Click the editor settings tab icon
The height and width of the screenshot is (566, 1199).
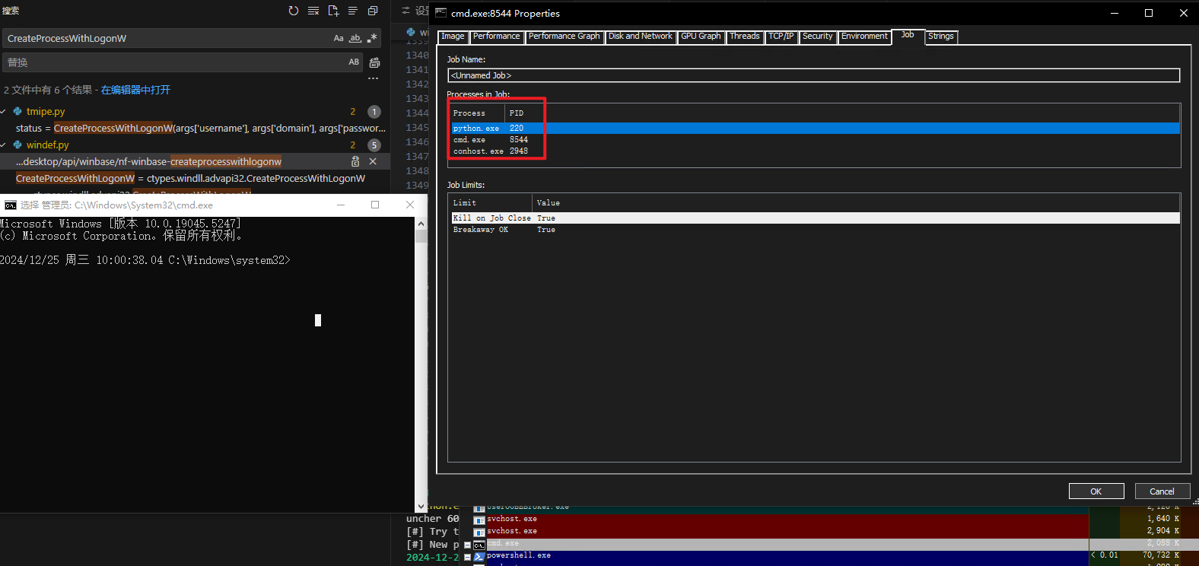406,11
